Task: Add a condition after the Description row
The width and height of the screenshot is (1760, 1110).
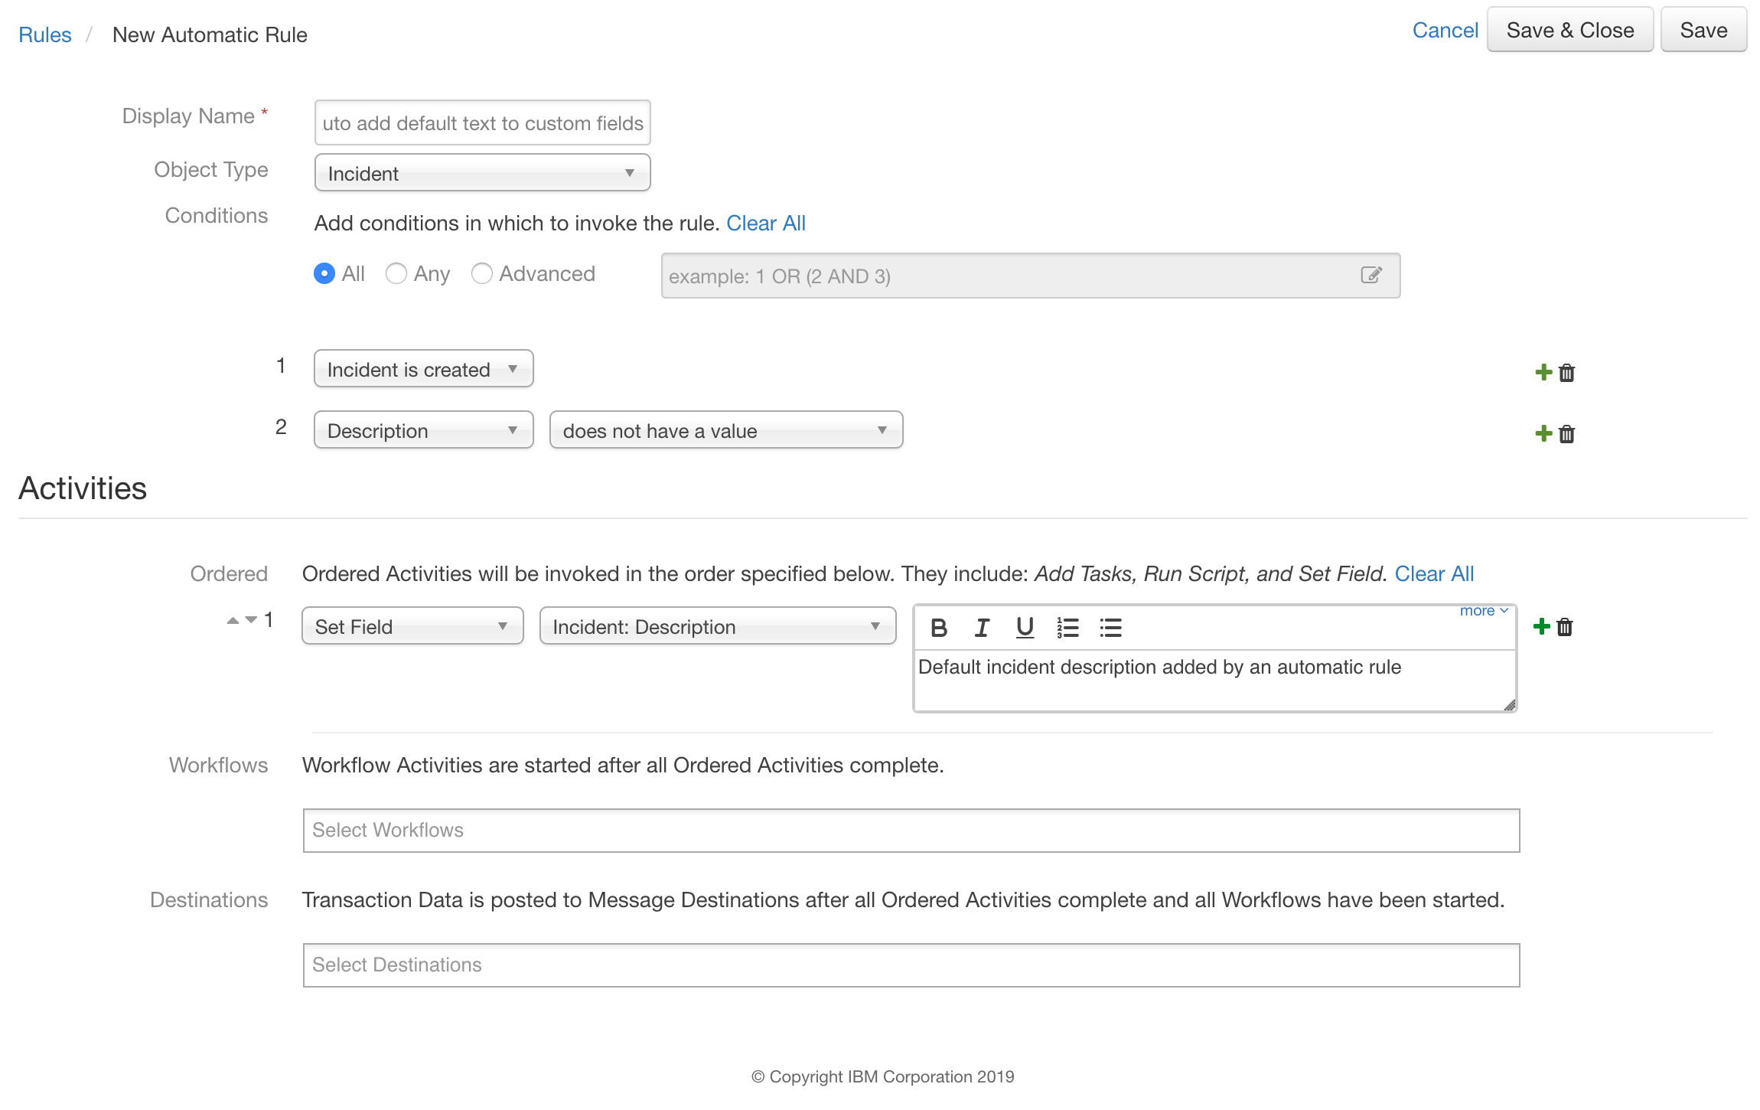Action: 1543,433
